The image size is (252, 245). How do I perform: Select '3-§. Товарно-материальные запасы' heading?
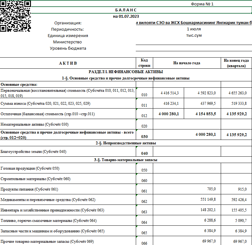126,160
